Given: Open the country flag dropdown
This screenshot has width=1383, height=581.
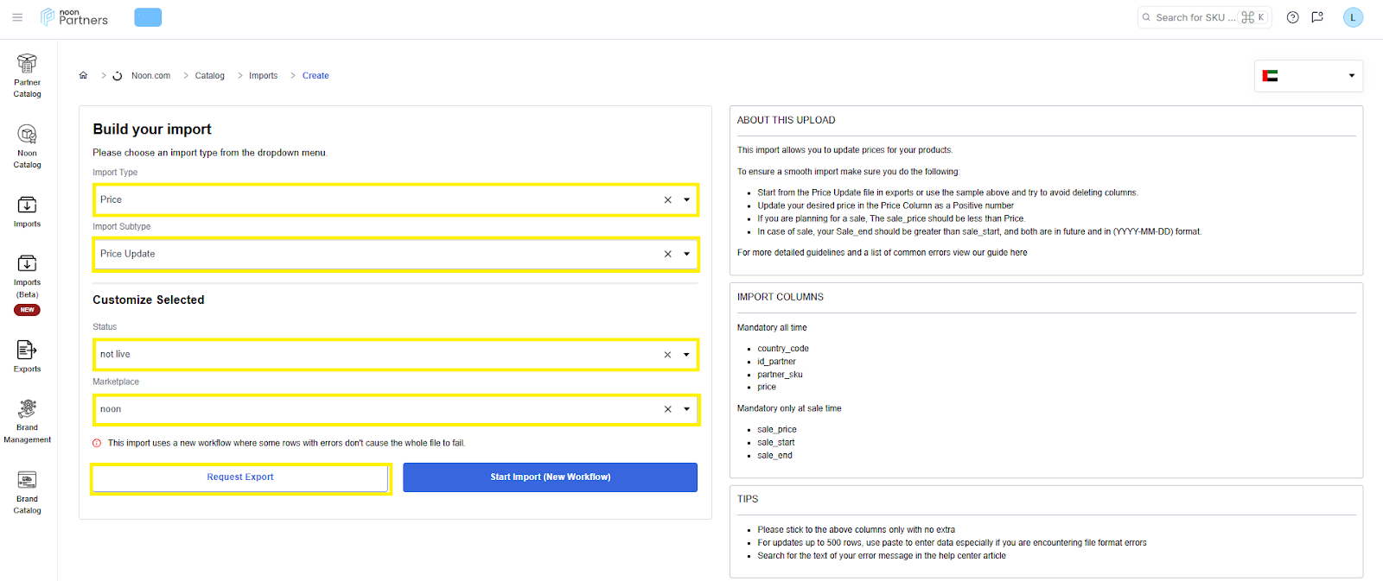Looking at the screenshot, I should tap(1309, 76).
